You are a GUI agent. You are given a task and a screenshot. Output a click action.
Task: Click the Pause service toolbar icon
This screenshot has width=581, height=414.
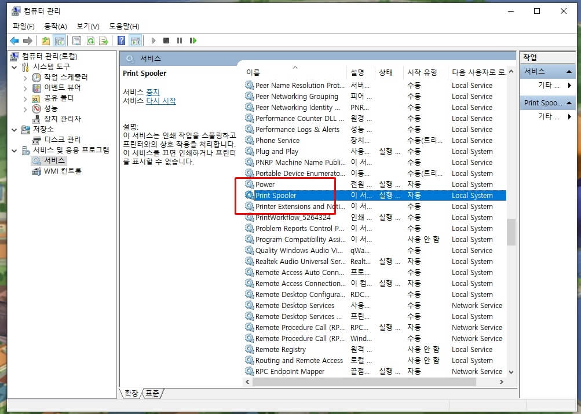[180, 41]
